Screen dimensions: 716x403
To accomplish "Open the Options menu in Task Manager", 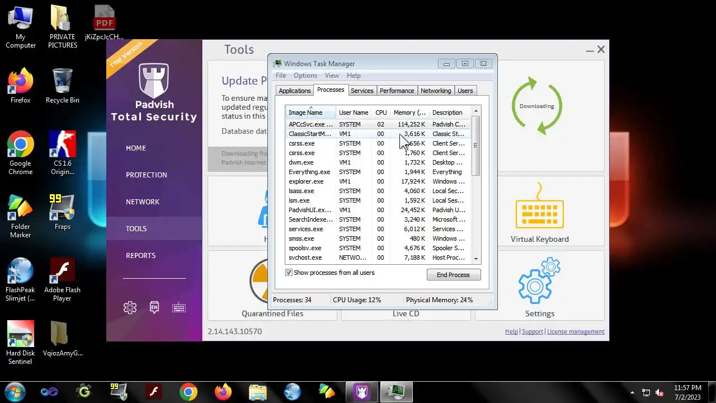I will tap(305, 76).
